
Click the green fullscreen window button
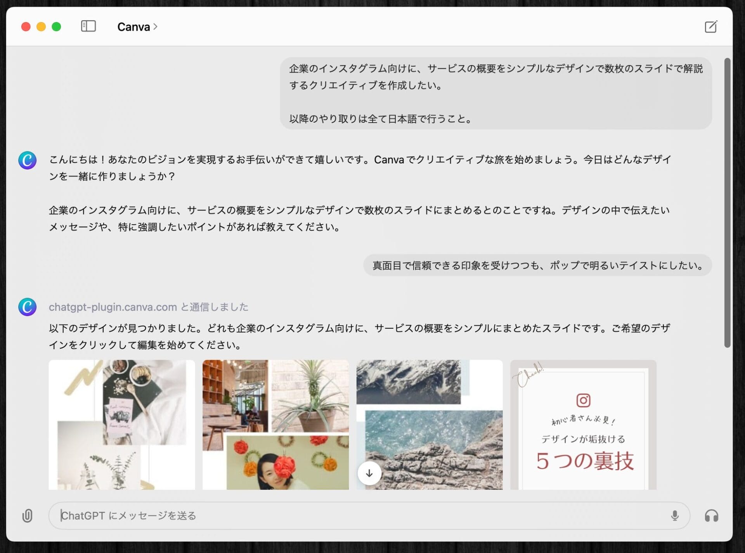click(x=56, y=26)
